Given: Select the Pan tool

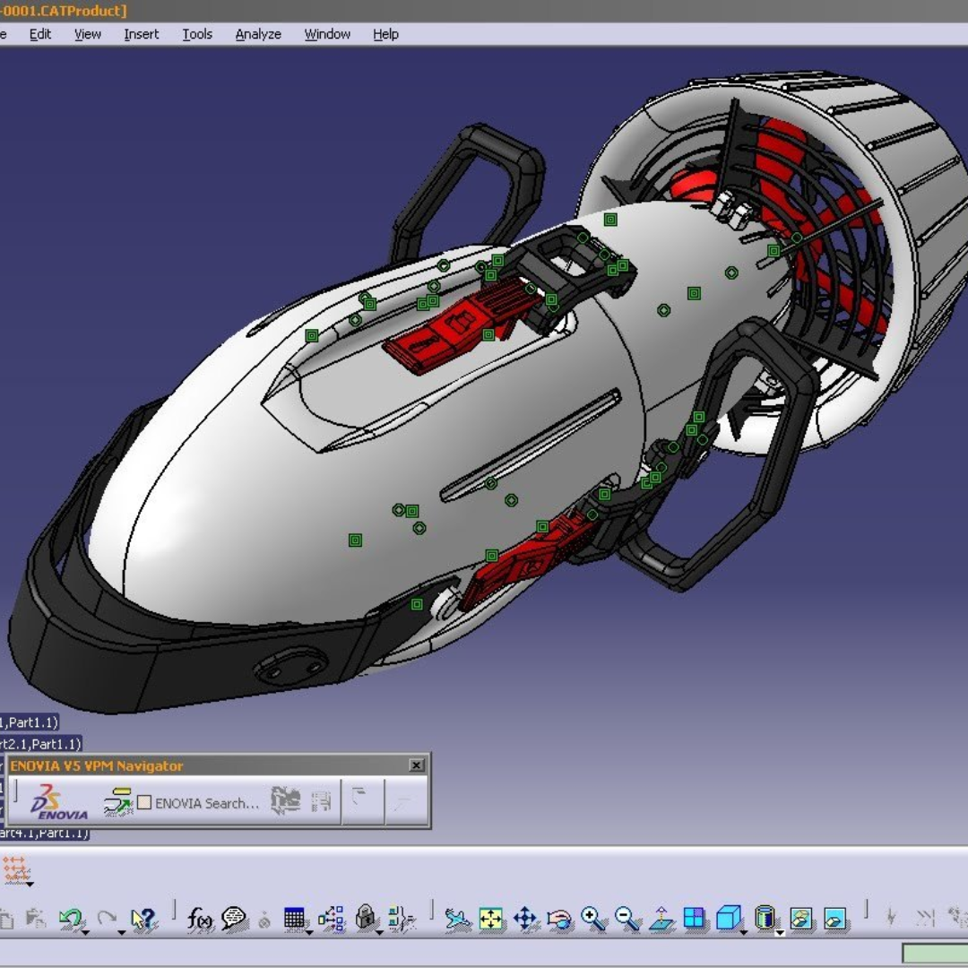Looking at the screenshot, I should point(524,919).
